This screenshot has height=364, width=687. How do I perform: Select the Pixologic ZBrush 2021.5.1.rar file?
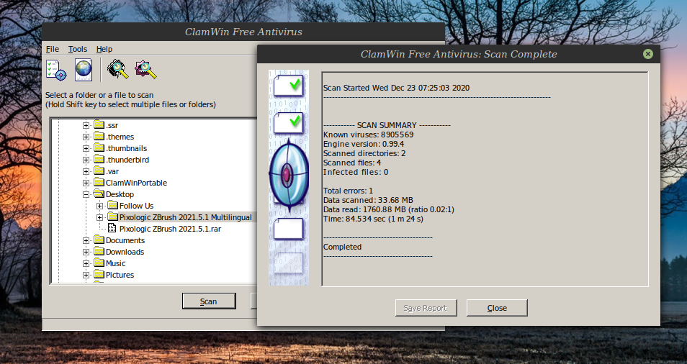point(170,229)
